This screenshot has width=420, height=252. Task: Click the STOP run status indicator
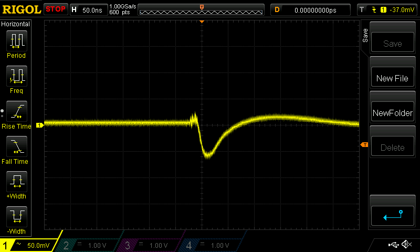click(56, 9)
